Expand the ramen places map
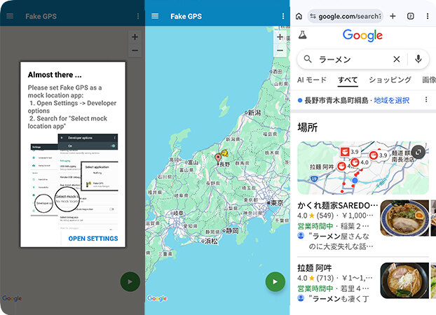This screenshot has height=315, width=436. tap(418, 152)
